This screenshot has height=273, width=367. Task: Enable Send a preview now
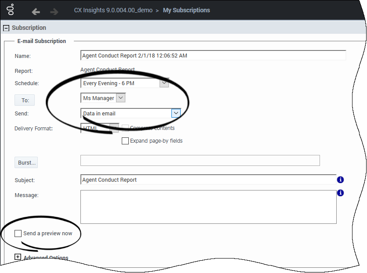pos(18,233)
